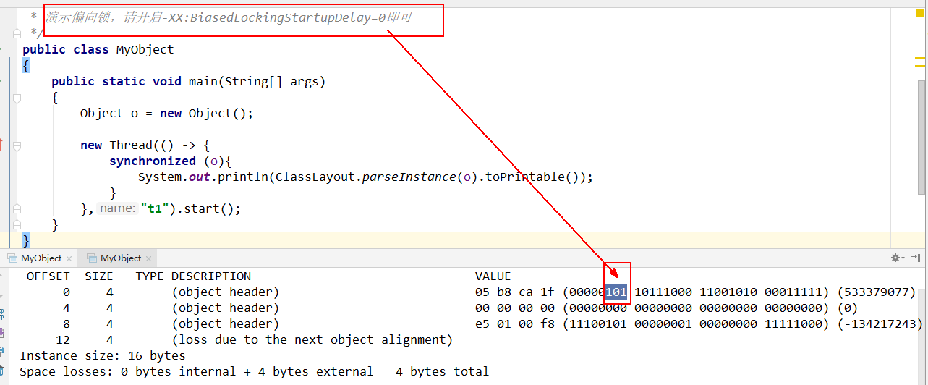Fold the comment block at its end marker
928x385 pixels.
click(16, 33)
